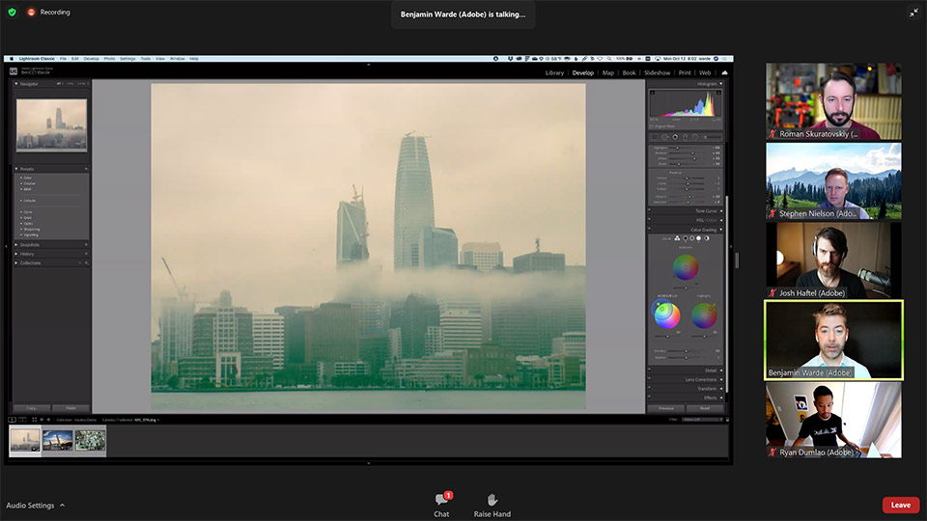This screenshot has height=521, width=927.
Task: Open Audio Settings caret menu
Action: tap(62, 505)
